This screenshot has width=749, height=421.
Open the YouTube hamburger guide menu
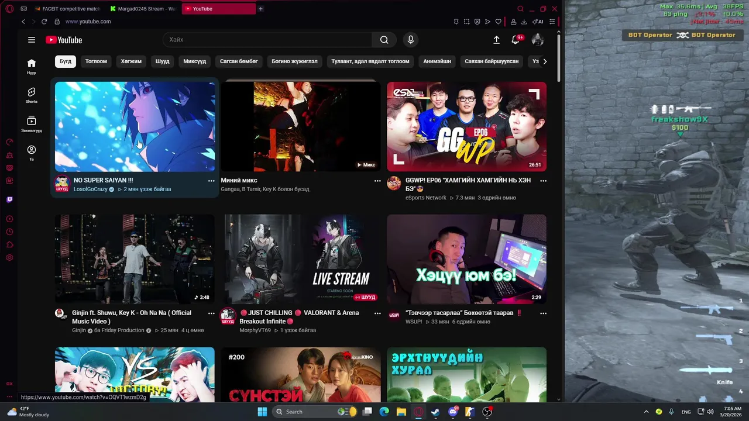point(32,40)
